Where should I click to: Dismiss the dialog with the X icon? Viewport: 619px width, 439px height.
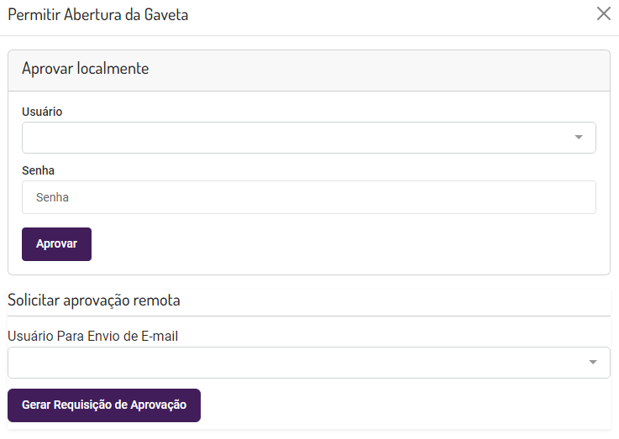(x=603, y=14)
